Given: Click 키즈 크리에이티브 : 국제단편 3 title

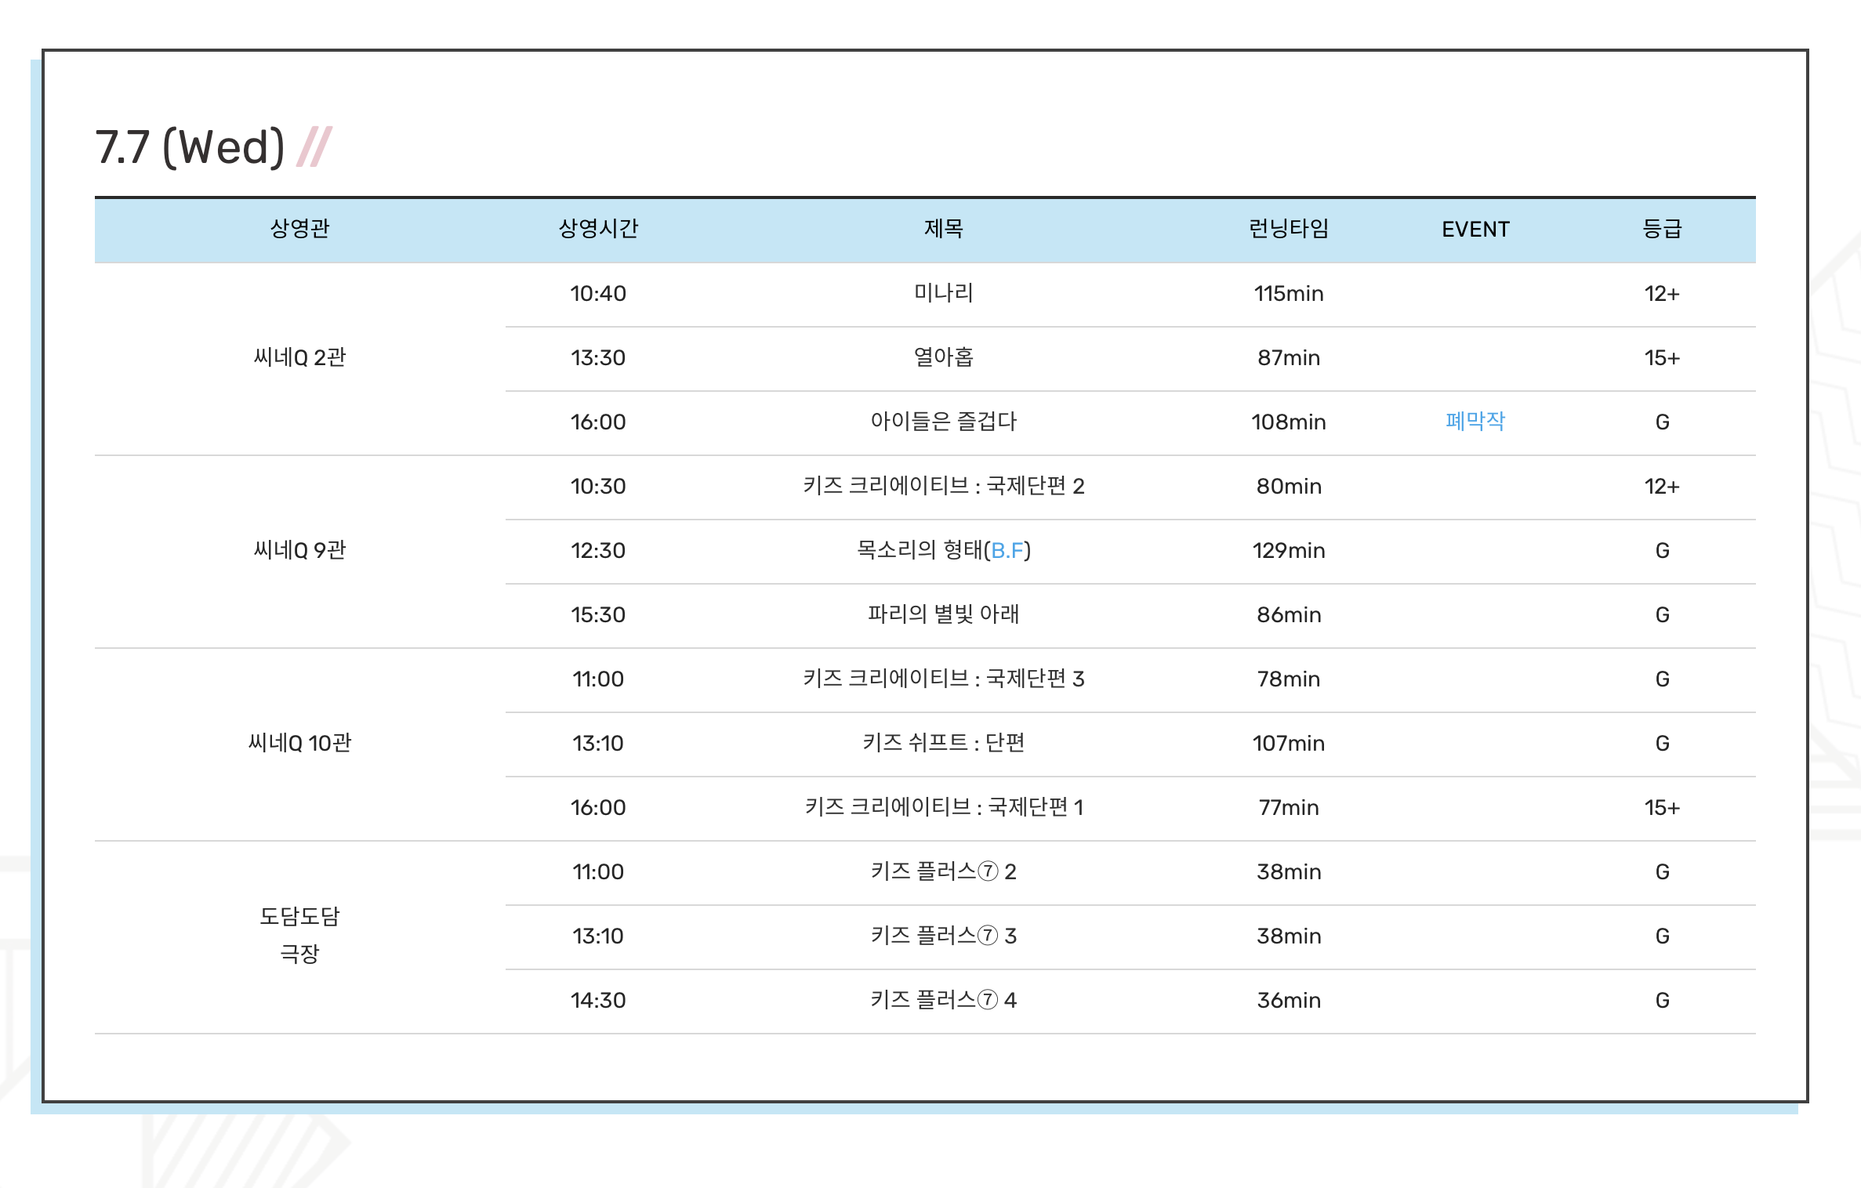Looking at the screenshot, I should click(x=944, y=679).
